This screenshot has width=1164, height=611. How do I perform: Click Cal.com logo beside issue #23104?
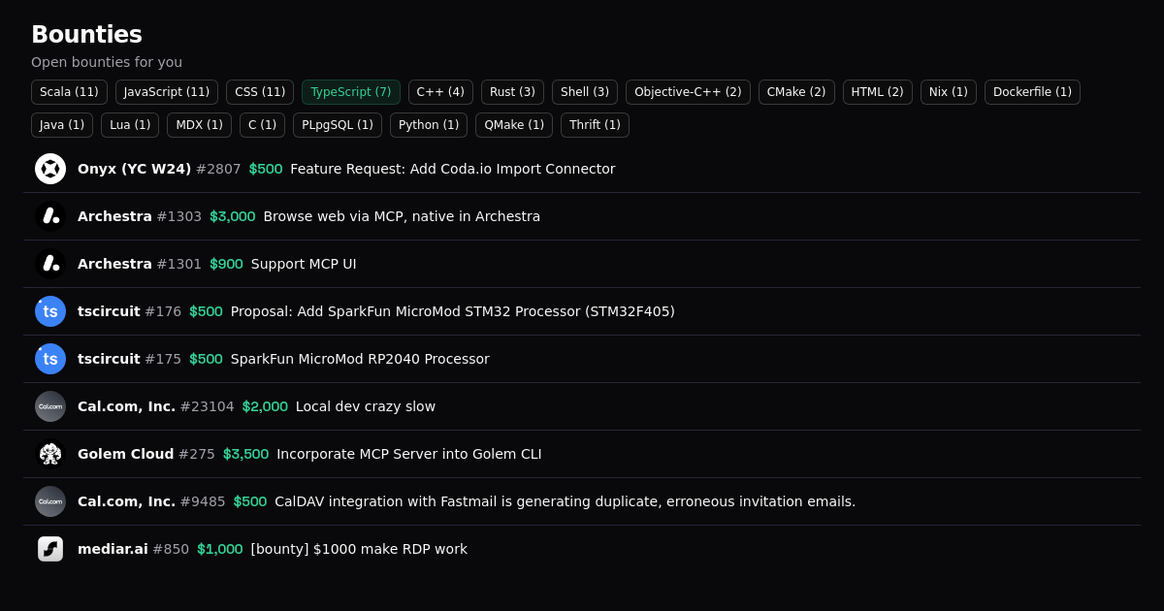coord(50,406)
